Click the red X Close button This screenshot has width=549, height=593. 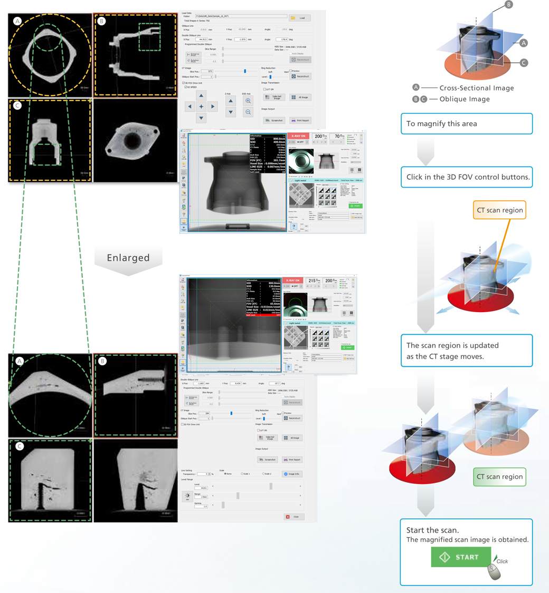[294, 517]
